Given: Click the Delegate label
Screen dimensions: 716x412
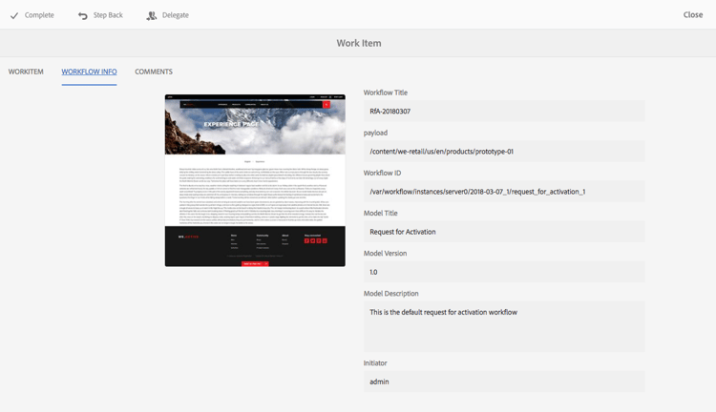Looking at the screenshot, I should tap(176, 15).
